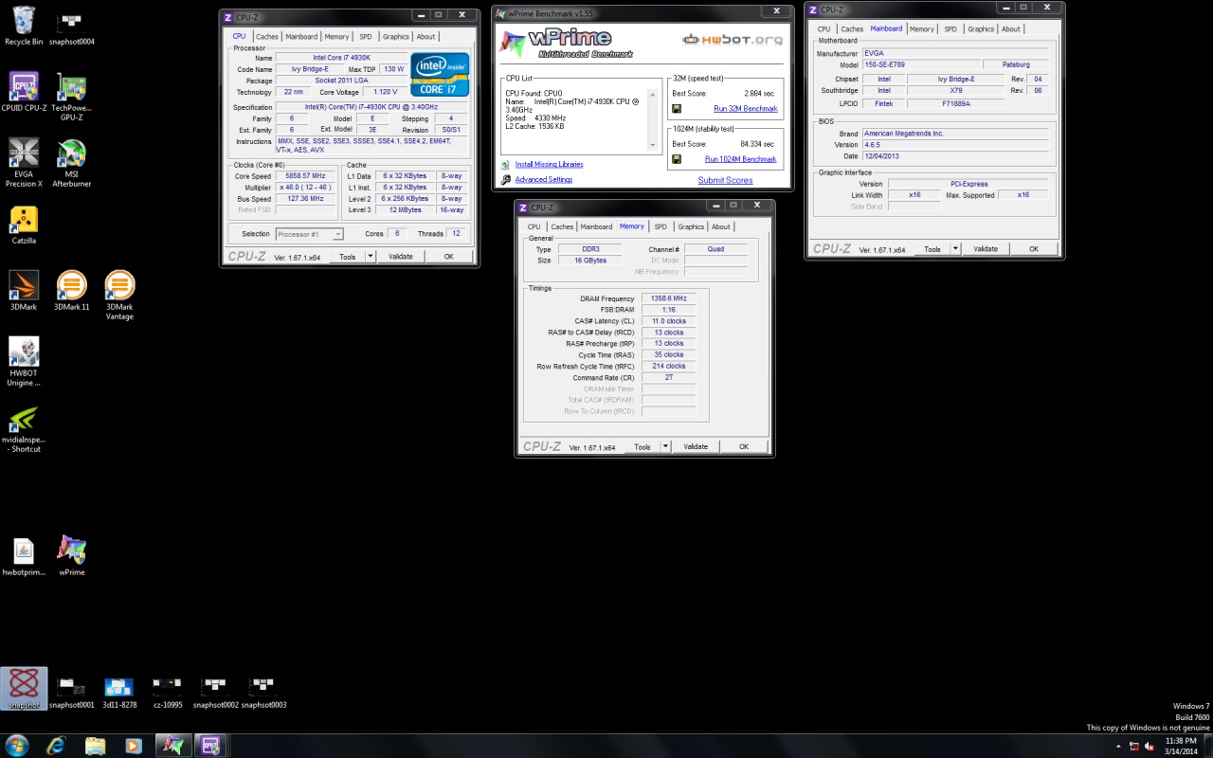Open the TechPowerUp GPU-Z shortcut
This screenshot has height=758, width=1213.
(x=71, y=87)
